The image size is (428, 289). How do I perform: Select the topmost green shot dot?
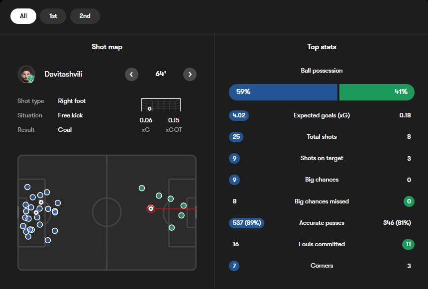point(142,188)
